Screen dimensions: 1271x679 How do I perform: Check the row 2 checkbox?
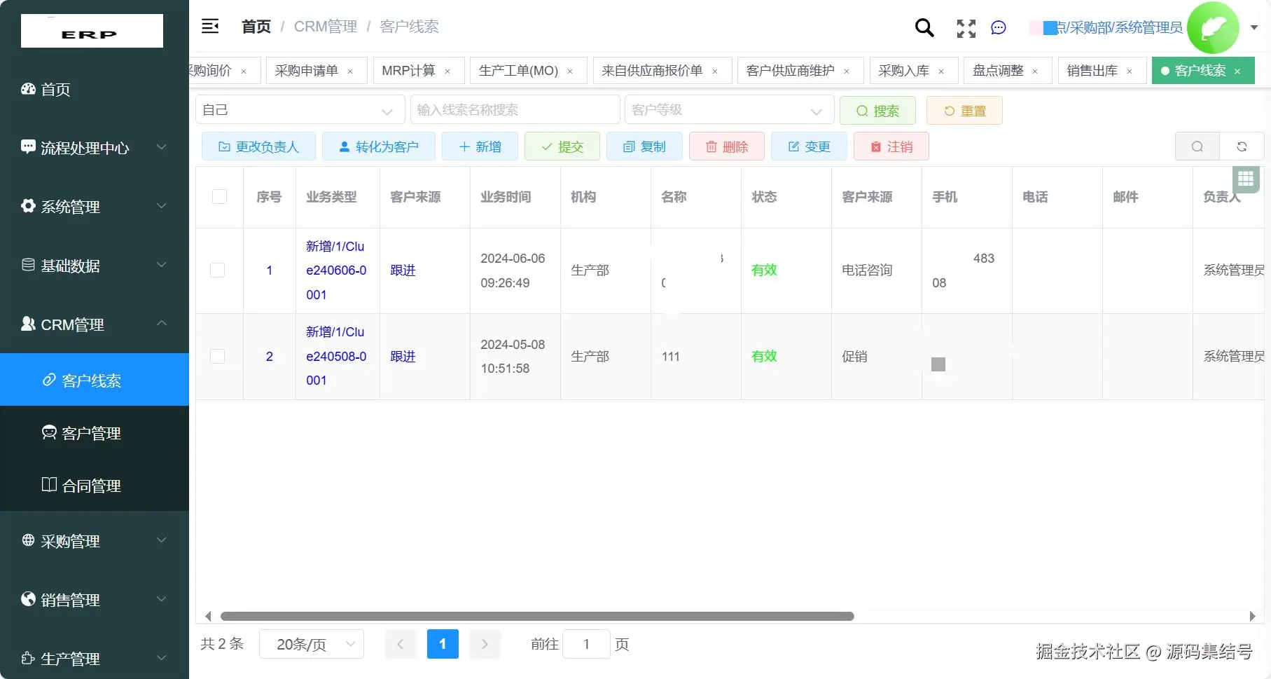218,357
